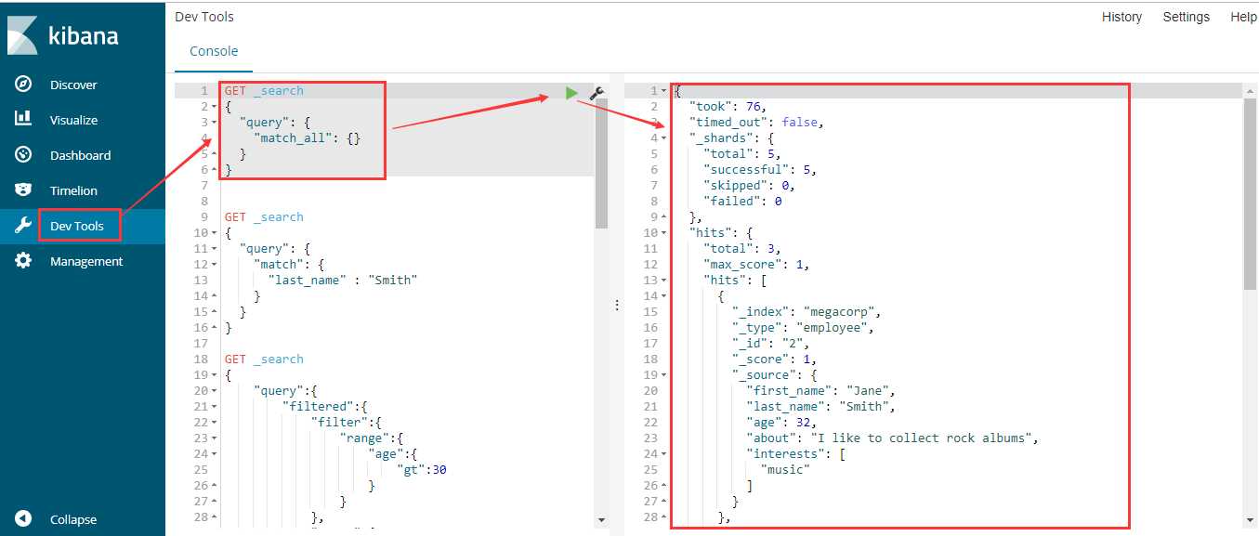This screenshot has height=536, width=1259.
Task: Fold editor line 23 range block
Action: (x=215, y=438)
